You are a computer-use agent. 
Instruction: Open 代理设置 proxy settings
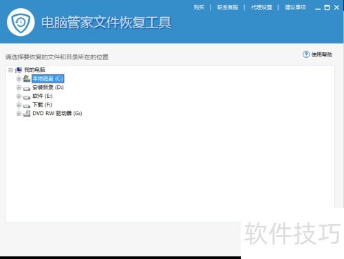[x=261, y=8]
